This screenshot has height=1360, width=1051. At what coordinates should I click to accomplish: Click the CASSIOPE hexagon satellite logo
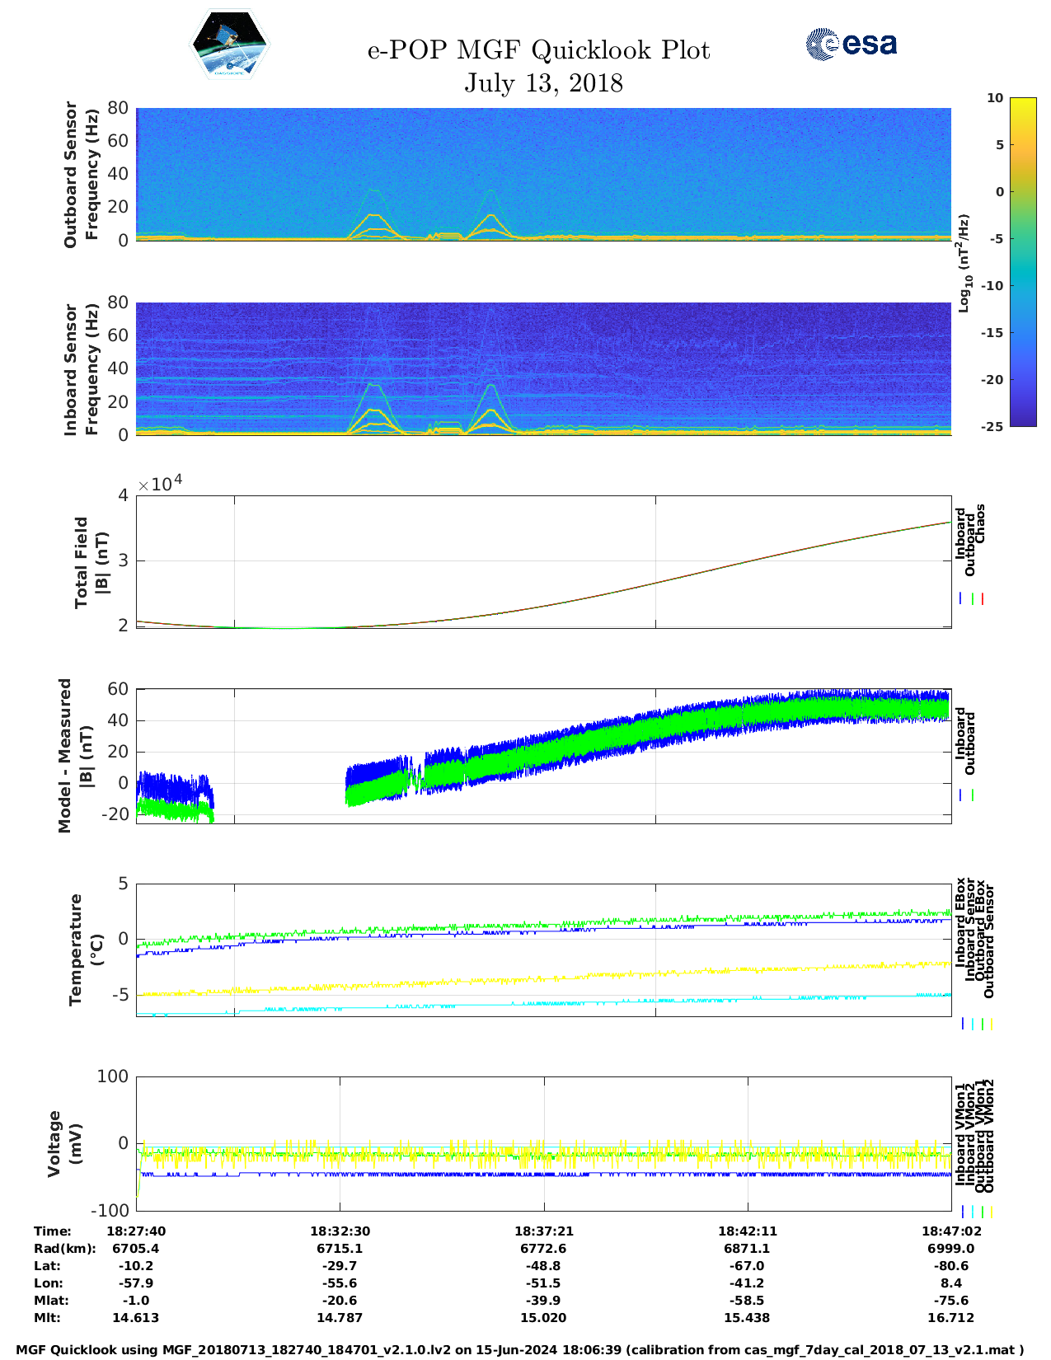[229, 45]
